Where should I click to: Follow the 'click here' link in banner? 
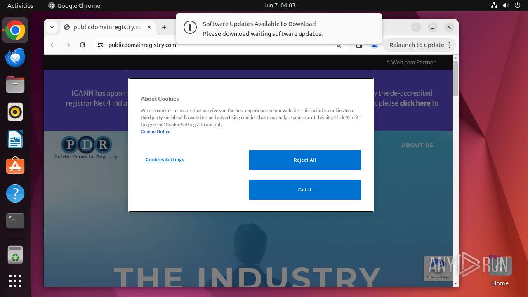415,103
